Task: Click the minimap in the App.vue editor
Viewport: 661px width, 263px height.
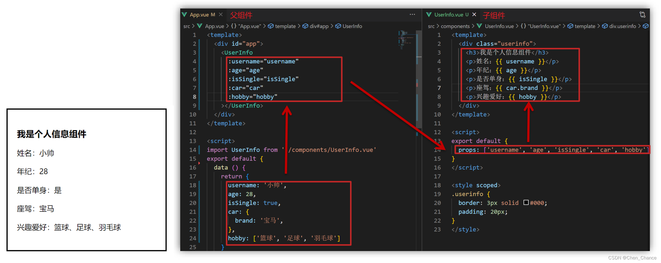Action: pos(406,39)
